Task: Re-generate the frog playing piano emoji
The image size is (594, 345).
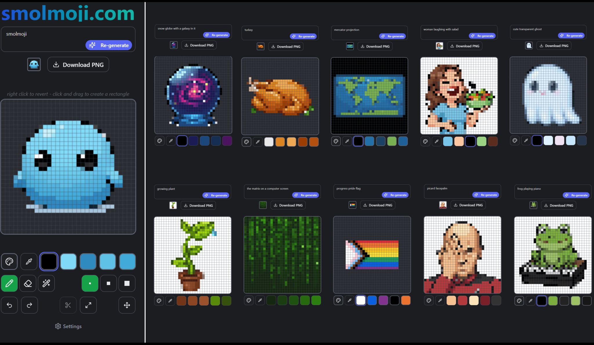Action: click(x=577, y=195)
